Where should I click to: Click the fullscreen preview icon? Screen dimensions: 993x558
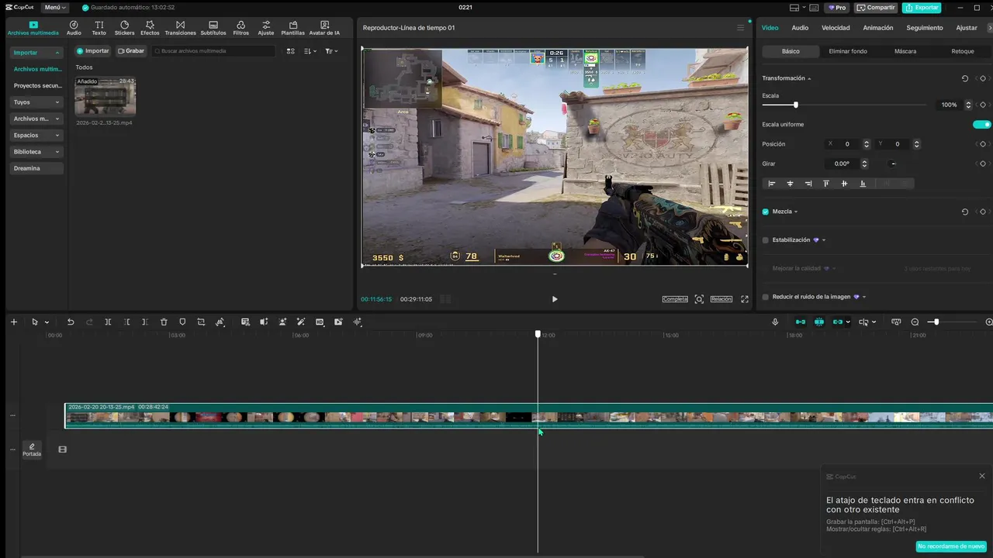pyautogui.click(x=745, y=299)
